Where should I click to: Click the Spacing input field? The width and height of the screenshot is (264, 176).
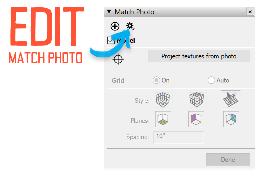179,137
